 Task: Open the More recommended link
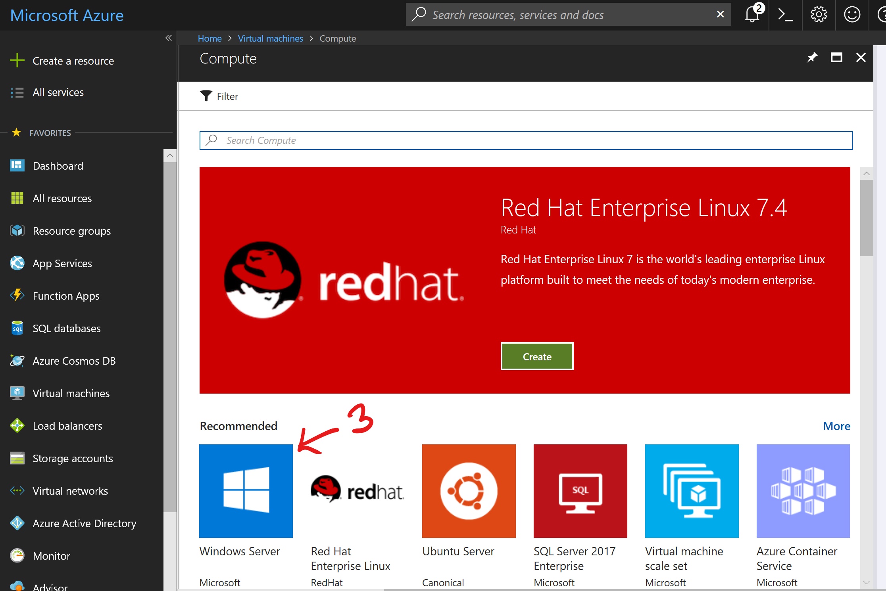pos(836,426)
